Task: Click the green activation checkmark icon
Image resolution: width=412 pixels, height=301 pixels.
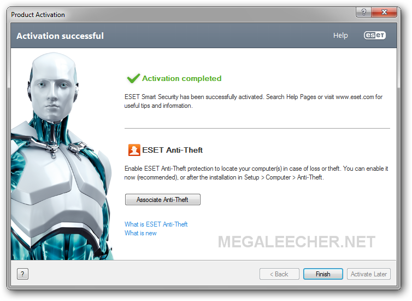Action: coord(133,78)
